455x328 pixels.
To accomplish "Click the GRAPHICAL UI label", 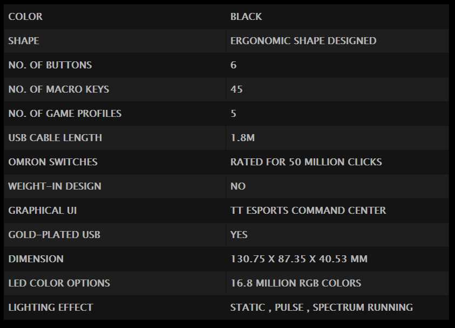I will 43,211.
